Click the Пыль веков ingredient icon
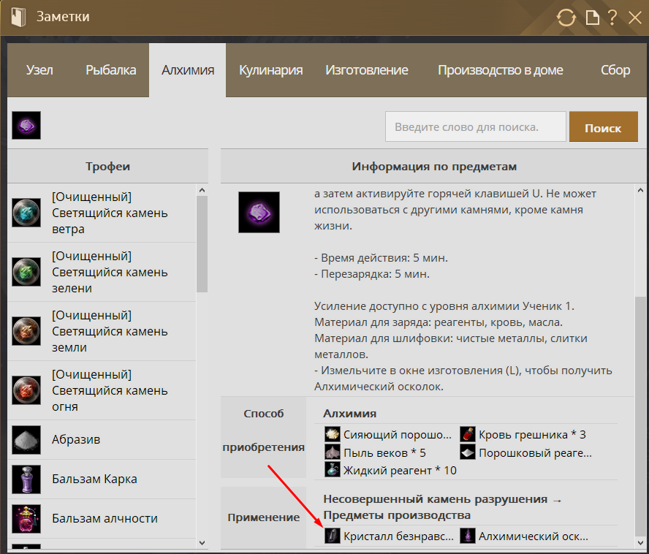This screenshot has height=554, width=649. point(332,452)
